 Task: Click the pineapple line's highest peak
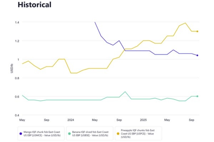pos(185,23)
